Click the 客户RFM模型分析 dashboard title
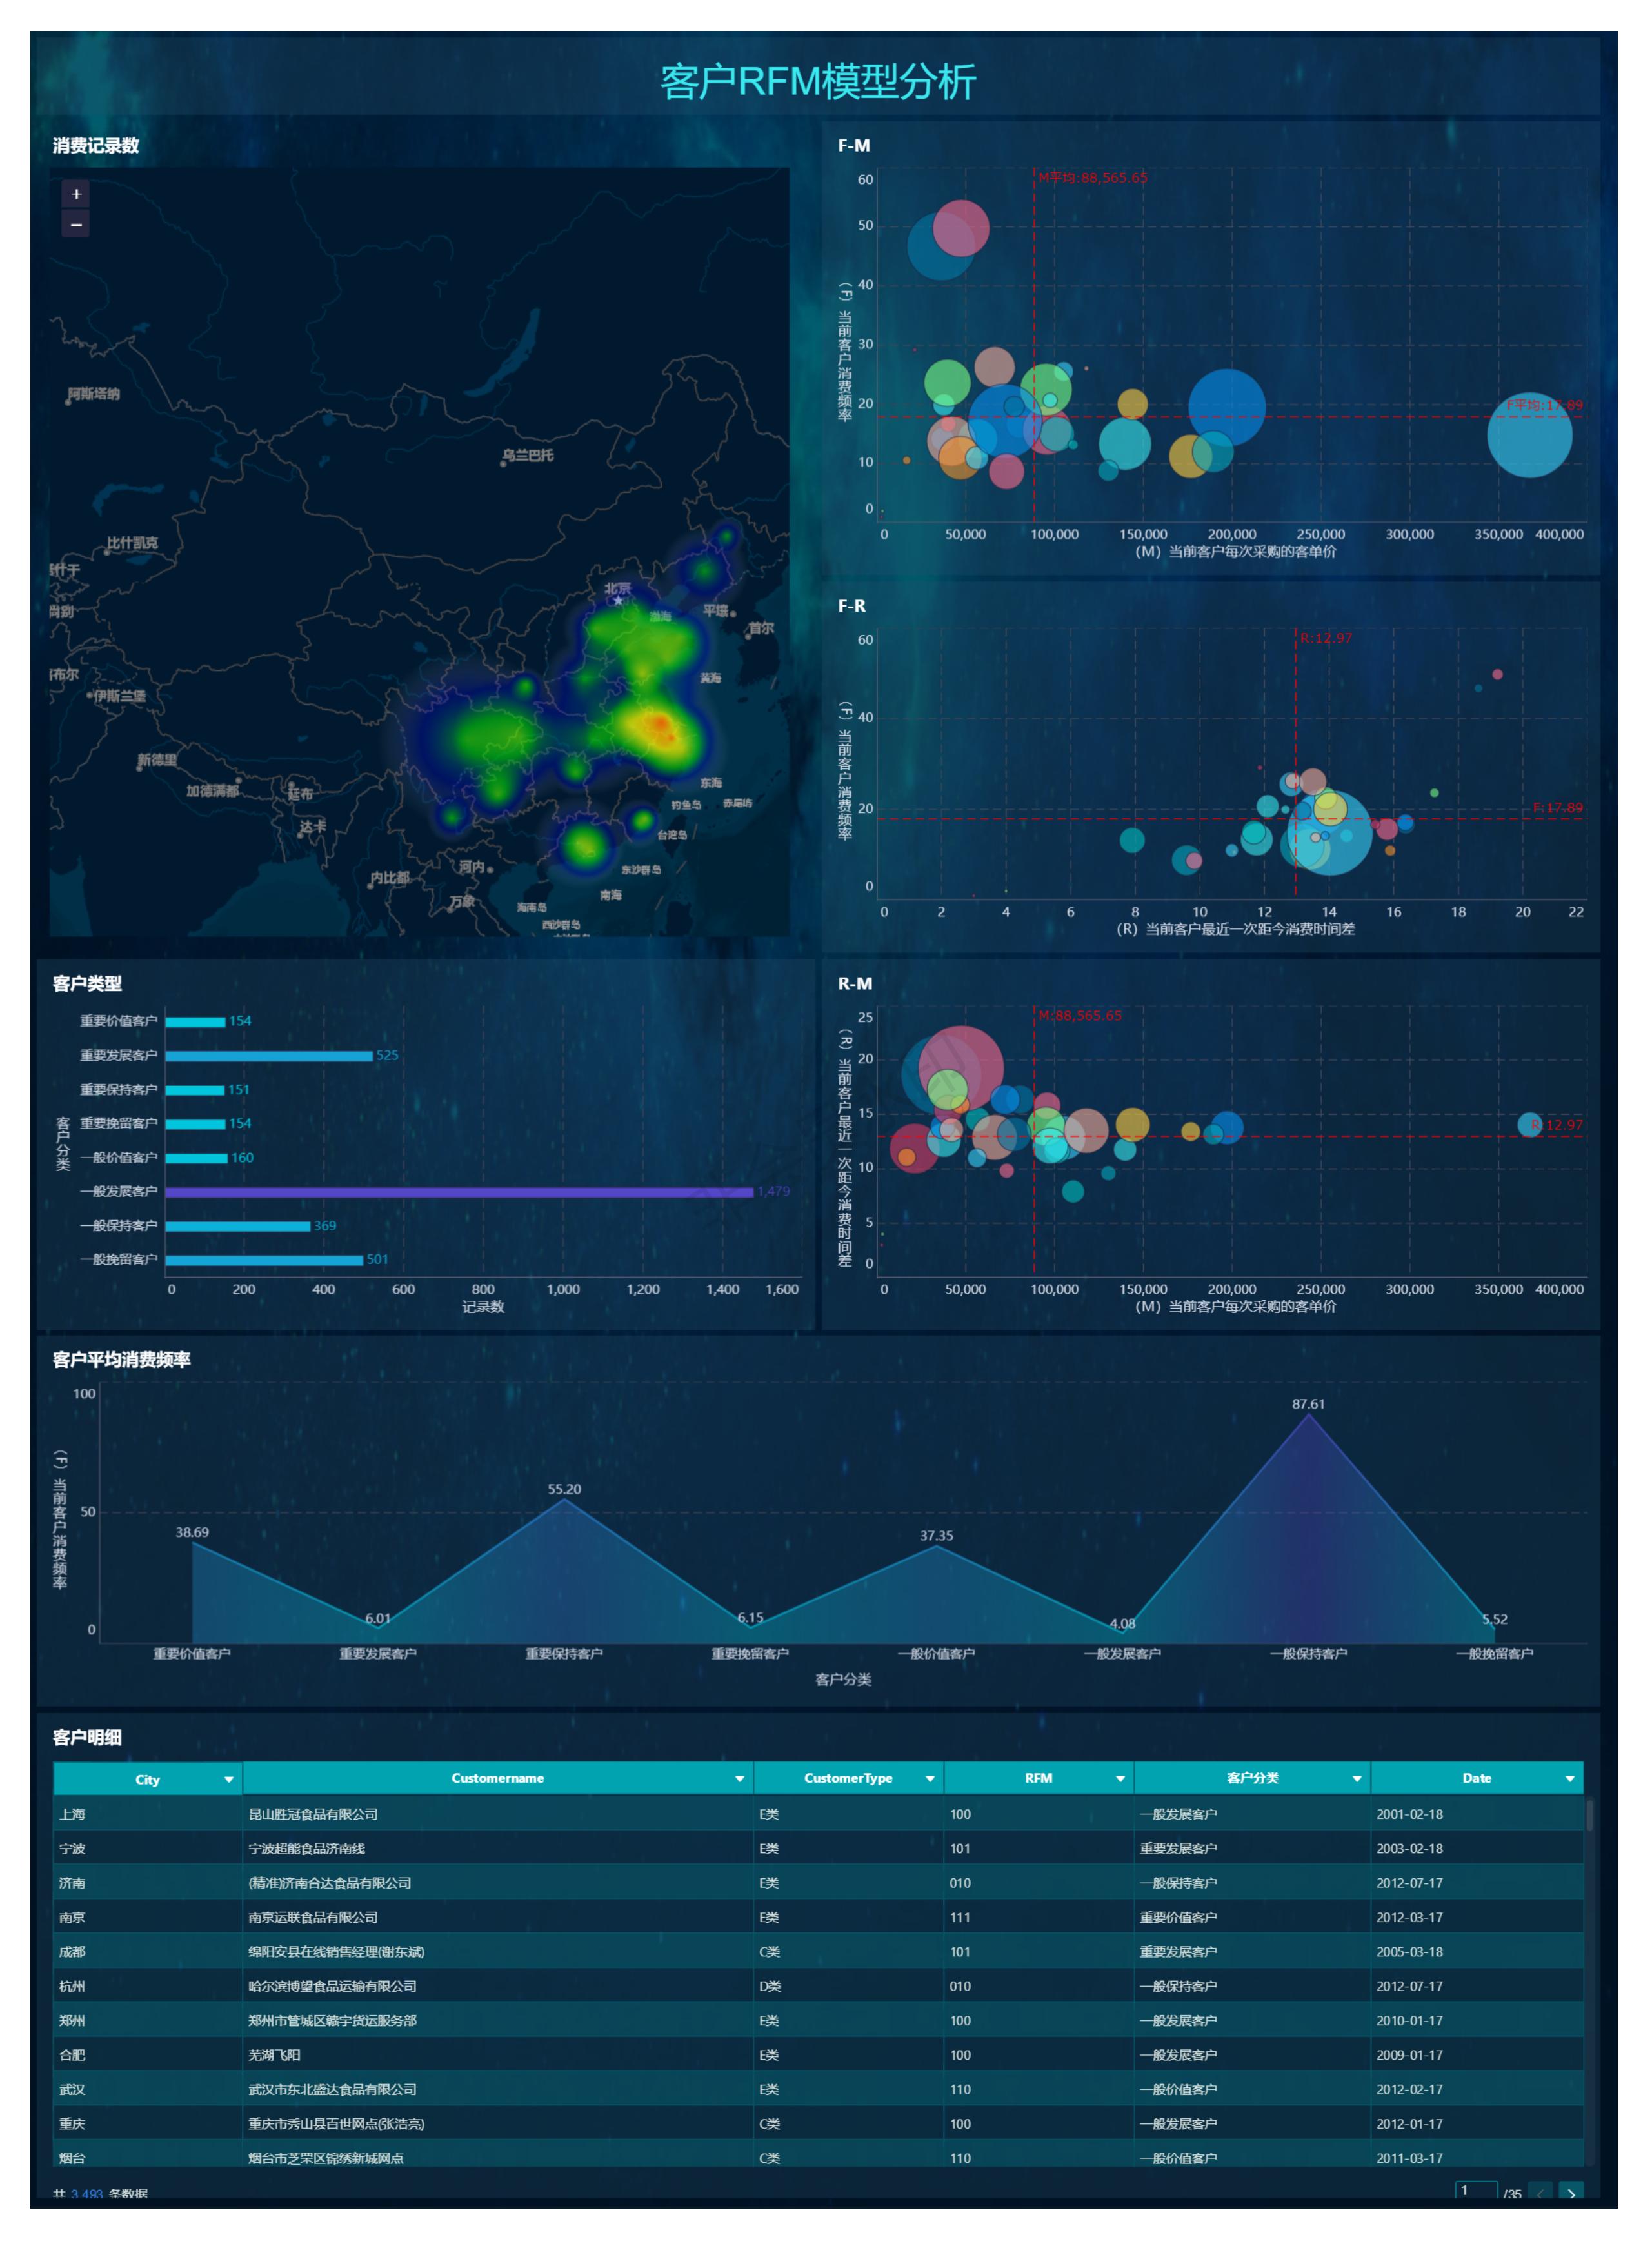The width and height of the screenshot is (1652, 2268). [818, 82]
